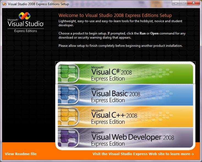202x162 pixels.
Task: Click the purple Web Developer tile icon
Action: [x=68, y=138]
